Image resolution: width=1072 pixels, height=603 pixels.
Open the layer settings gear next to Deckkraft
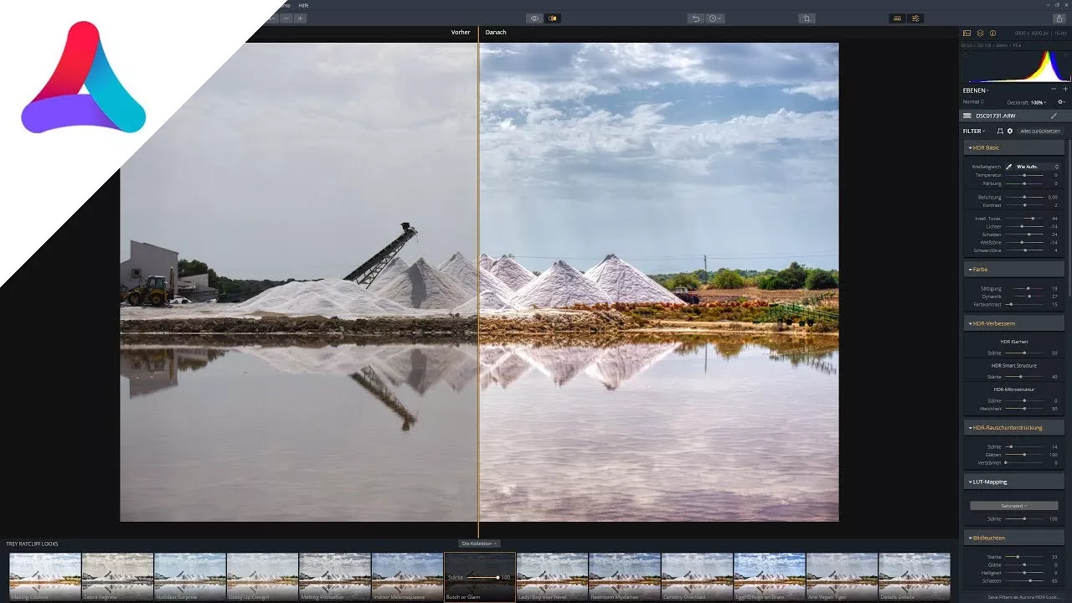point(1060,100)
